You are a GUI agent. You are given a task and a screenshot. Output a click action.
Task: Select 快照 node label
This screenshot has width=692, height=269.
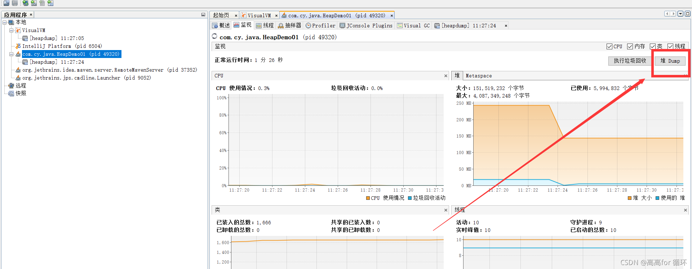21,93
